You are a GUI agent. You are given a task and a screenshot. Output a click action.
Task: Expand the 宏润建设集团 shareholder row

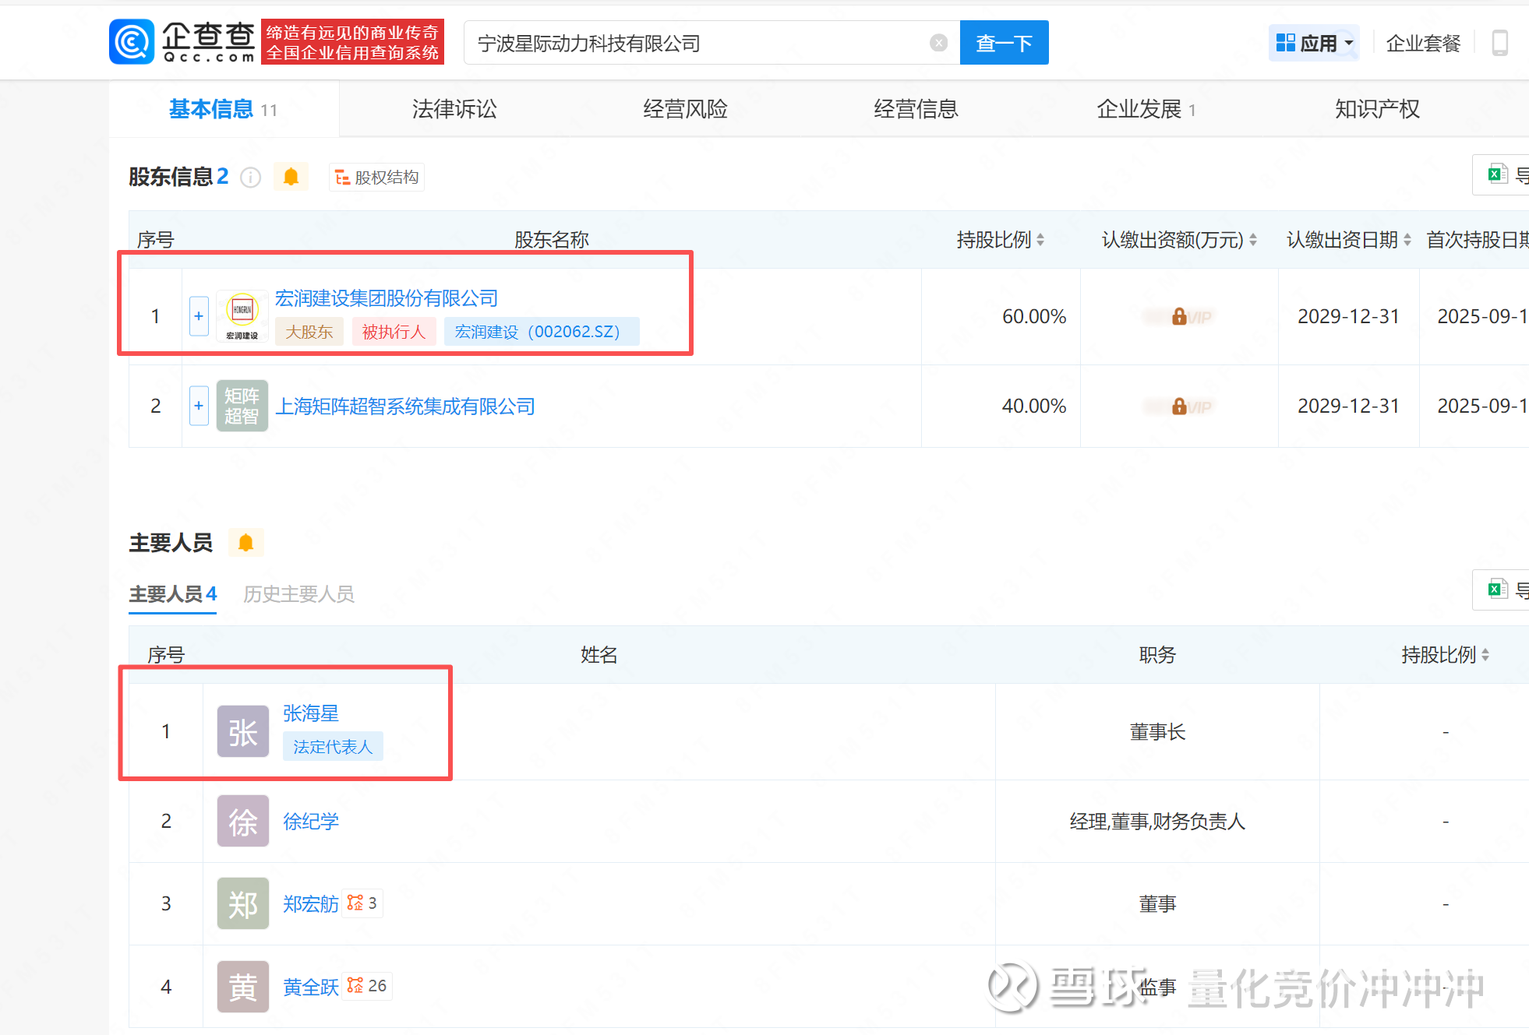(199, 316)
